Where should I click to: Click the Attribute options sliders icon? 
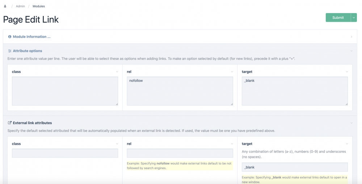(10, 51)
